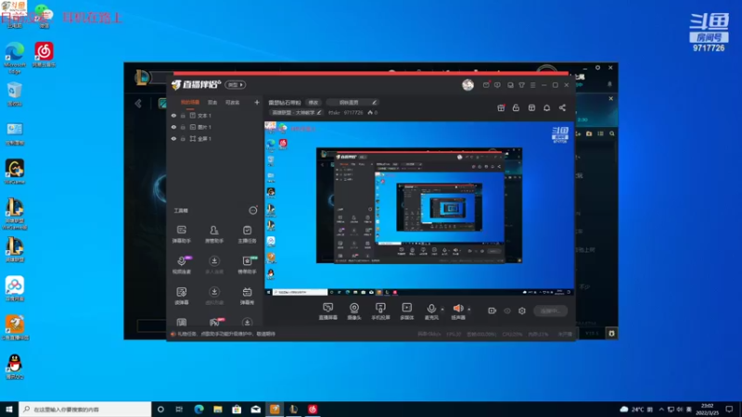Open the PK tool icon
The height and width of the screenshot is (417, 742).
(x=215, y=322)
